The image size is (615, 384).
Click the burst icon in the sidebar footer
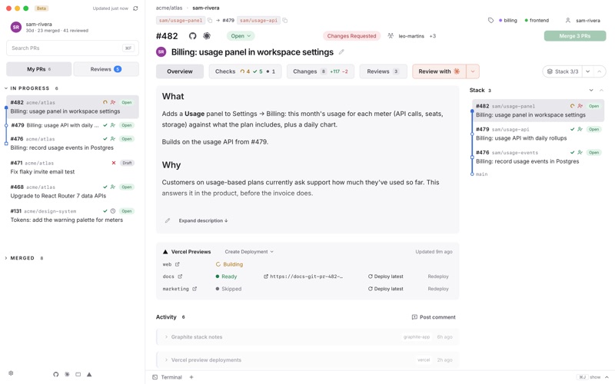click(67, 374)
